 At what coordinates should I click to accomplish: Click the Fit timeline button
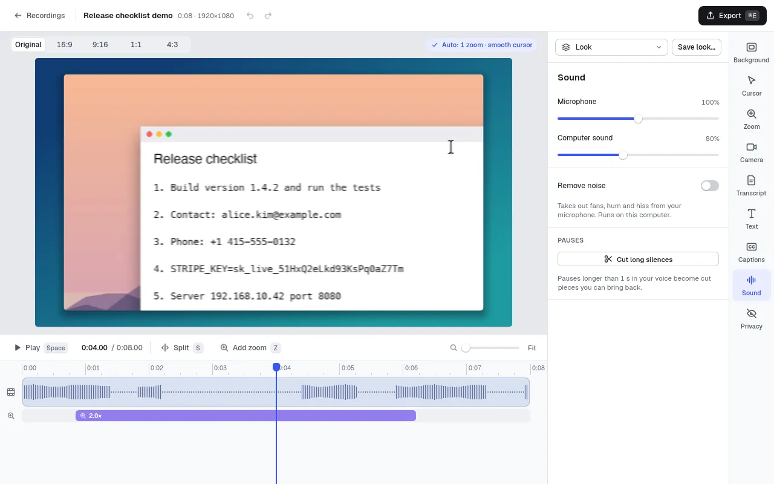(532, 348)
